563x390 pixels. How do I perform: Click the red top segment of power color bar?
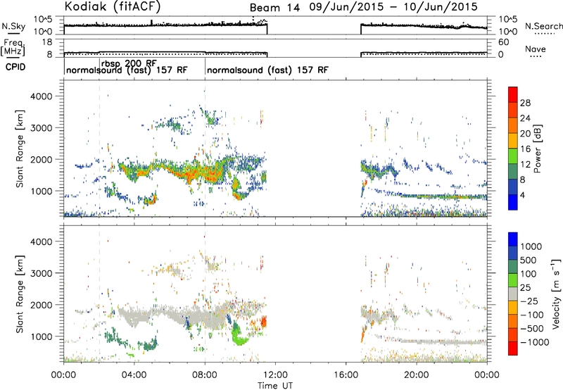coord(513,94)
